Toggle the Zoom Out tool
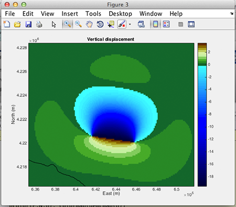The height and width of the screenshot is (207, 236). tap(78, 24)
